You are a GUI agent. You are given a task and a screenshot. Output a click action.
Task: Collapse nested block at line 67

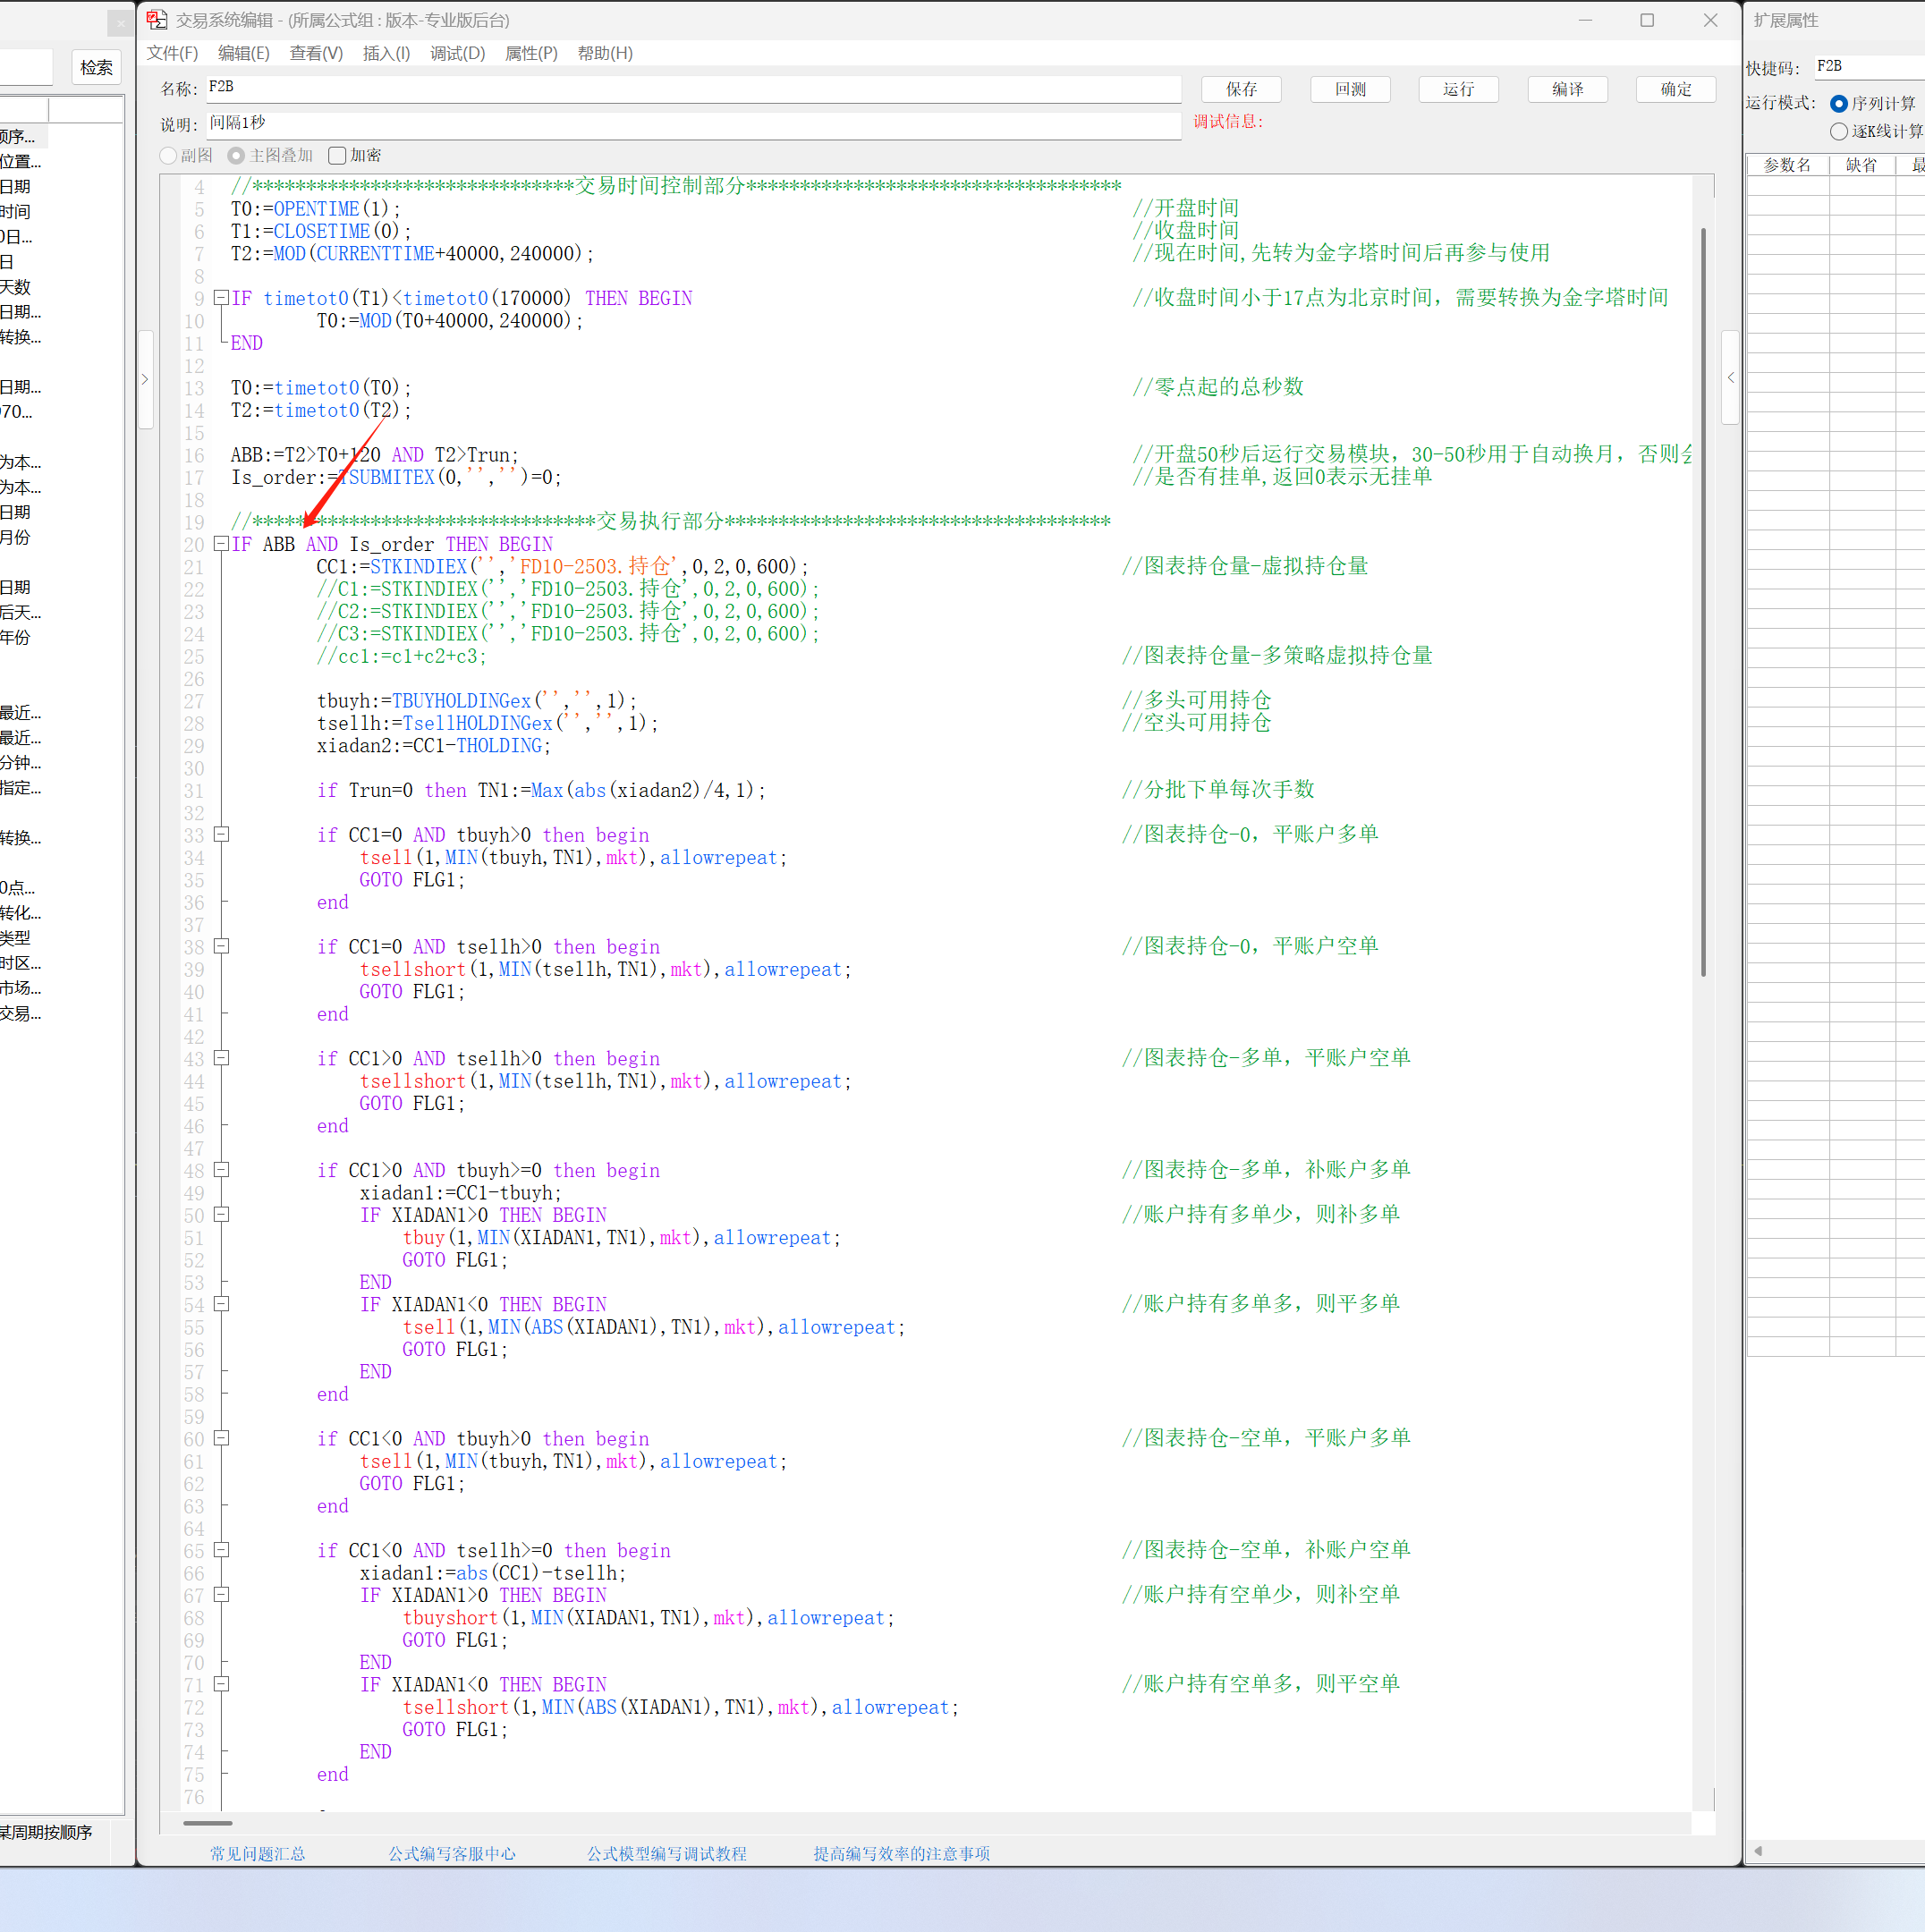221,1595
